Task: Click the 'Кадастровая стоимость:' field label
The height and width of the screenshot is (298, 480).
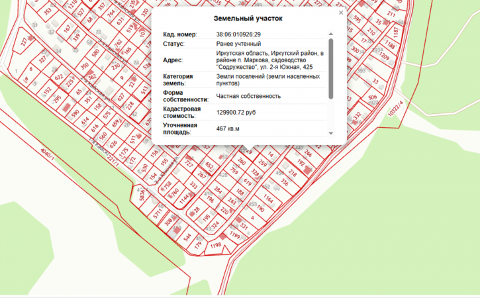Action: (x=182, y=113)
